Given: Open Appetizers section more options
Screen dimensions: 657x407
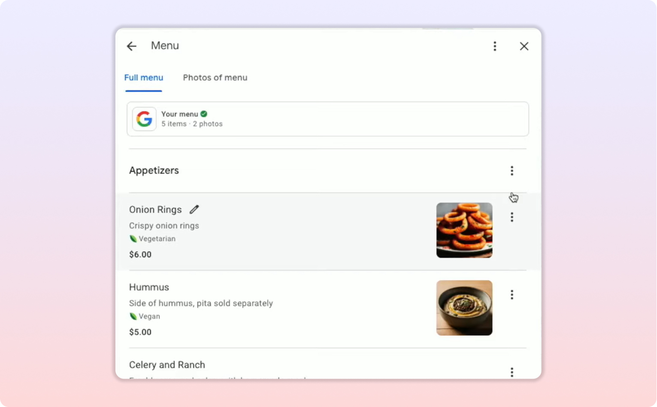Looking at the screenshot, I should click(x=512, y=171).
